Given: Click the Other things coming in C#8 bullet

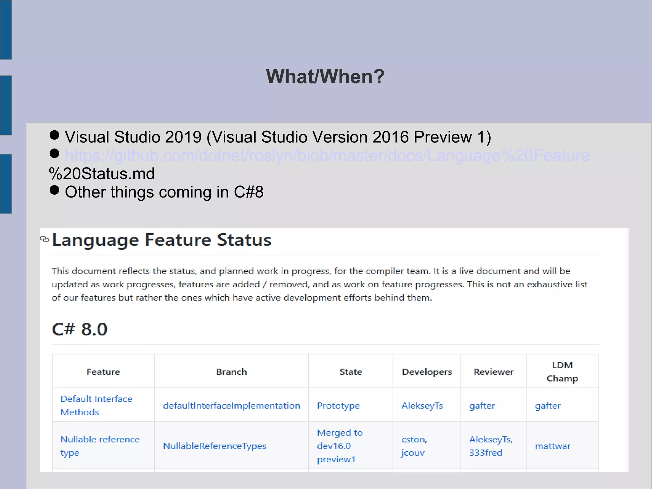Looking at the screenshot, I should point(164,192).
